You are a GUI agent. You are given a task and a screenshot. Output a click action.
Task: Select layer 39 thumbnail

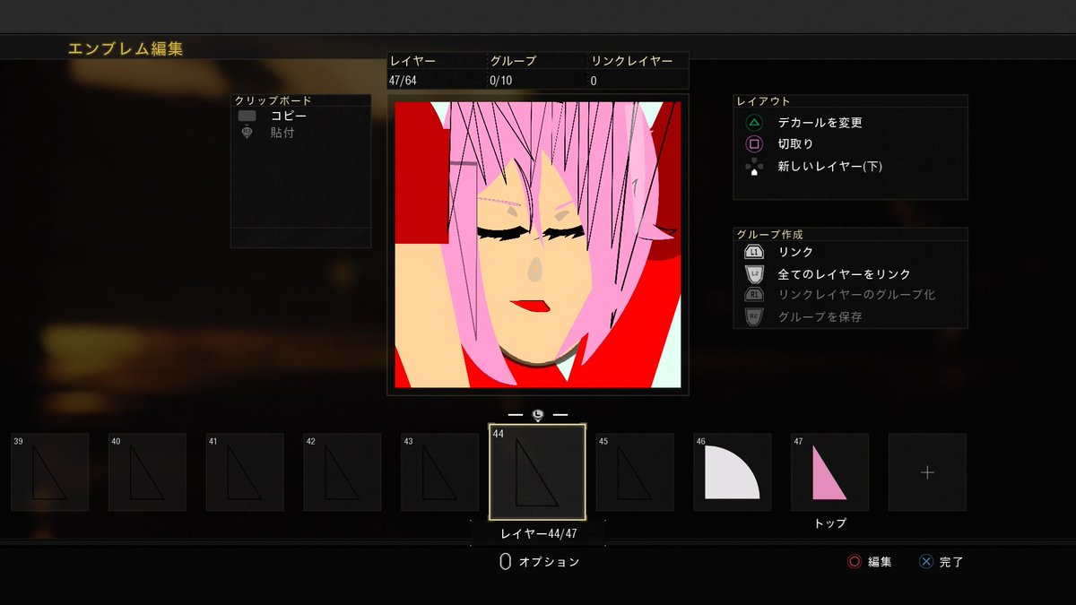[50, 472]
